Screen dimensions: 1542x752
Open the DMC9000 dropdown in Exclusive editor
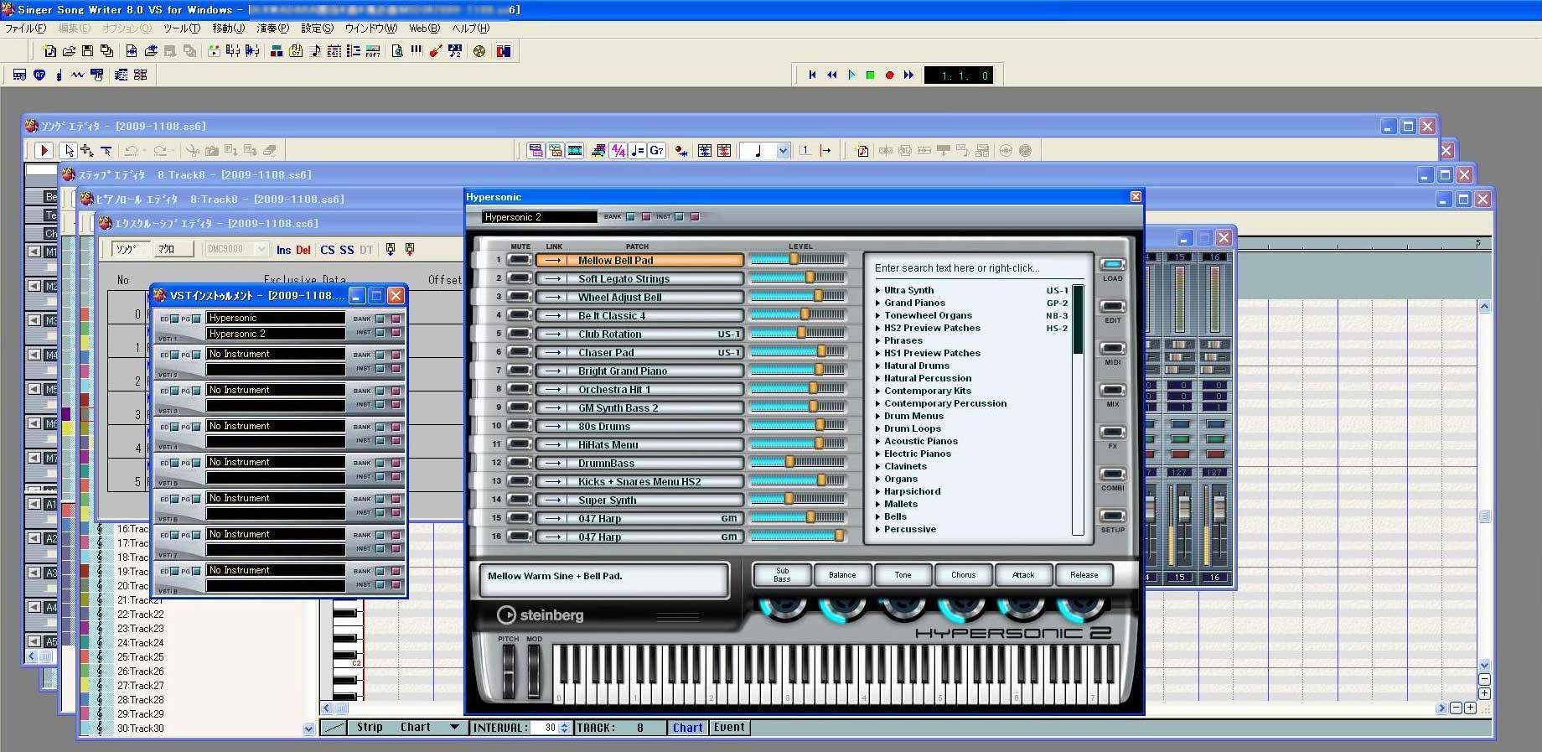point(261,249)
